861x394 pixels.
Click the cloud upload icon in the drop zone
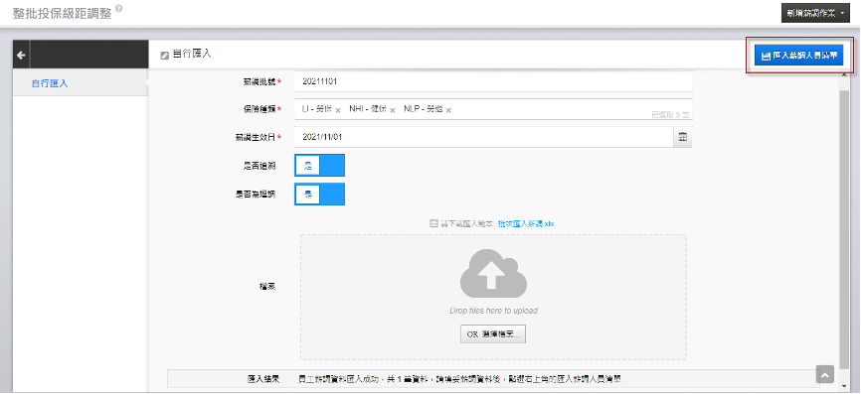493,274
